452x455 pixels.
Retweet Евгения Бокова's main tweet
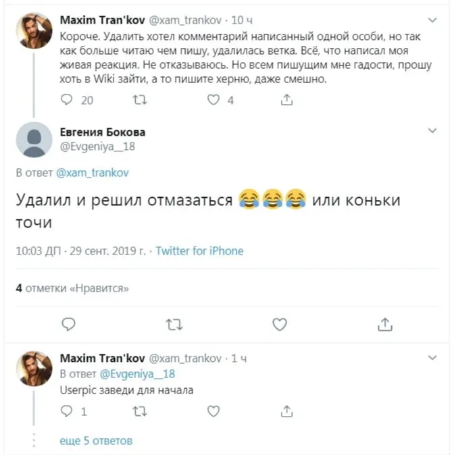173,325
